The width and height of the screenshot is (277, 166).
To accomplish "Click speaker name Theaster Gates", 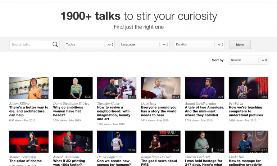I will 108,103.
